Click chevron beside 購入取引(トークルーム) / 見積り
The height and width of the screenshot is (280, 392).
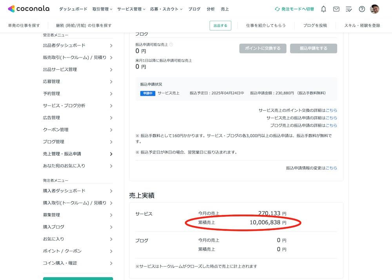coord(111,203)
